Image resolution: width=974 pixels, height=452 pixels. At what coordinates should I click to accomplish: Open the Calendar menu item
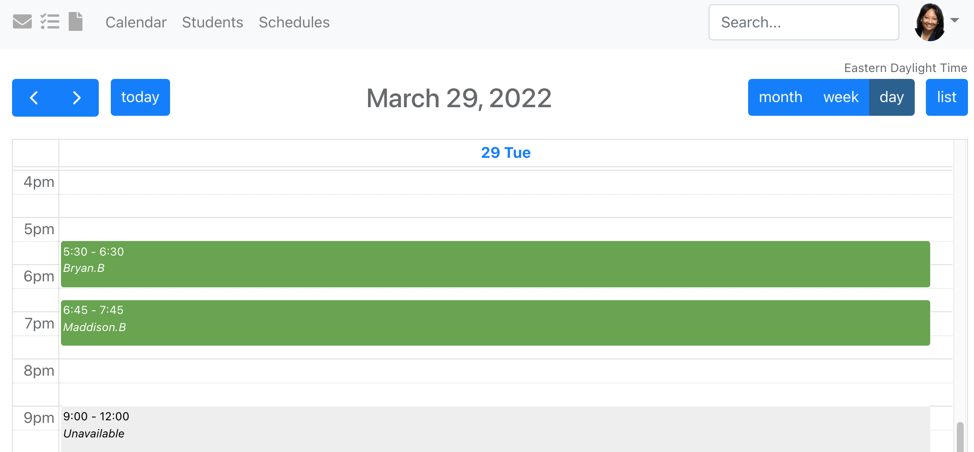[x=136, y=22]
